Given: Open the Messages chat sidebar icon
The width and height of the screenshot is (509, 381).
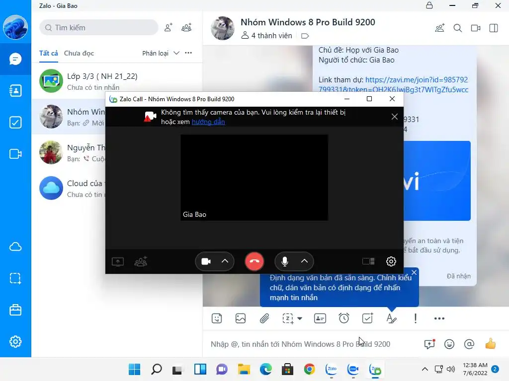Looking at the screenshot, I should pyautogui.click(x=15, y=59).
